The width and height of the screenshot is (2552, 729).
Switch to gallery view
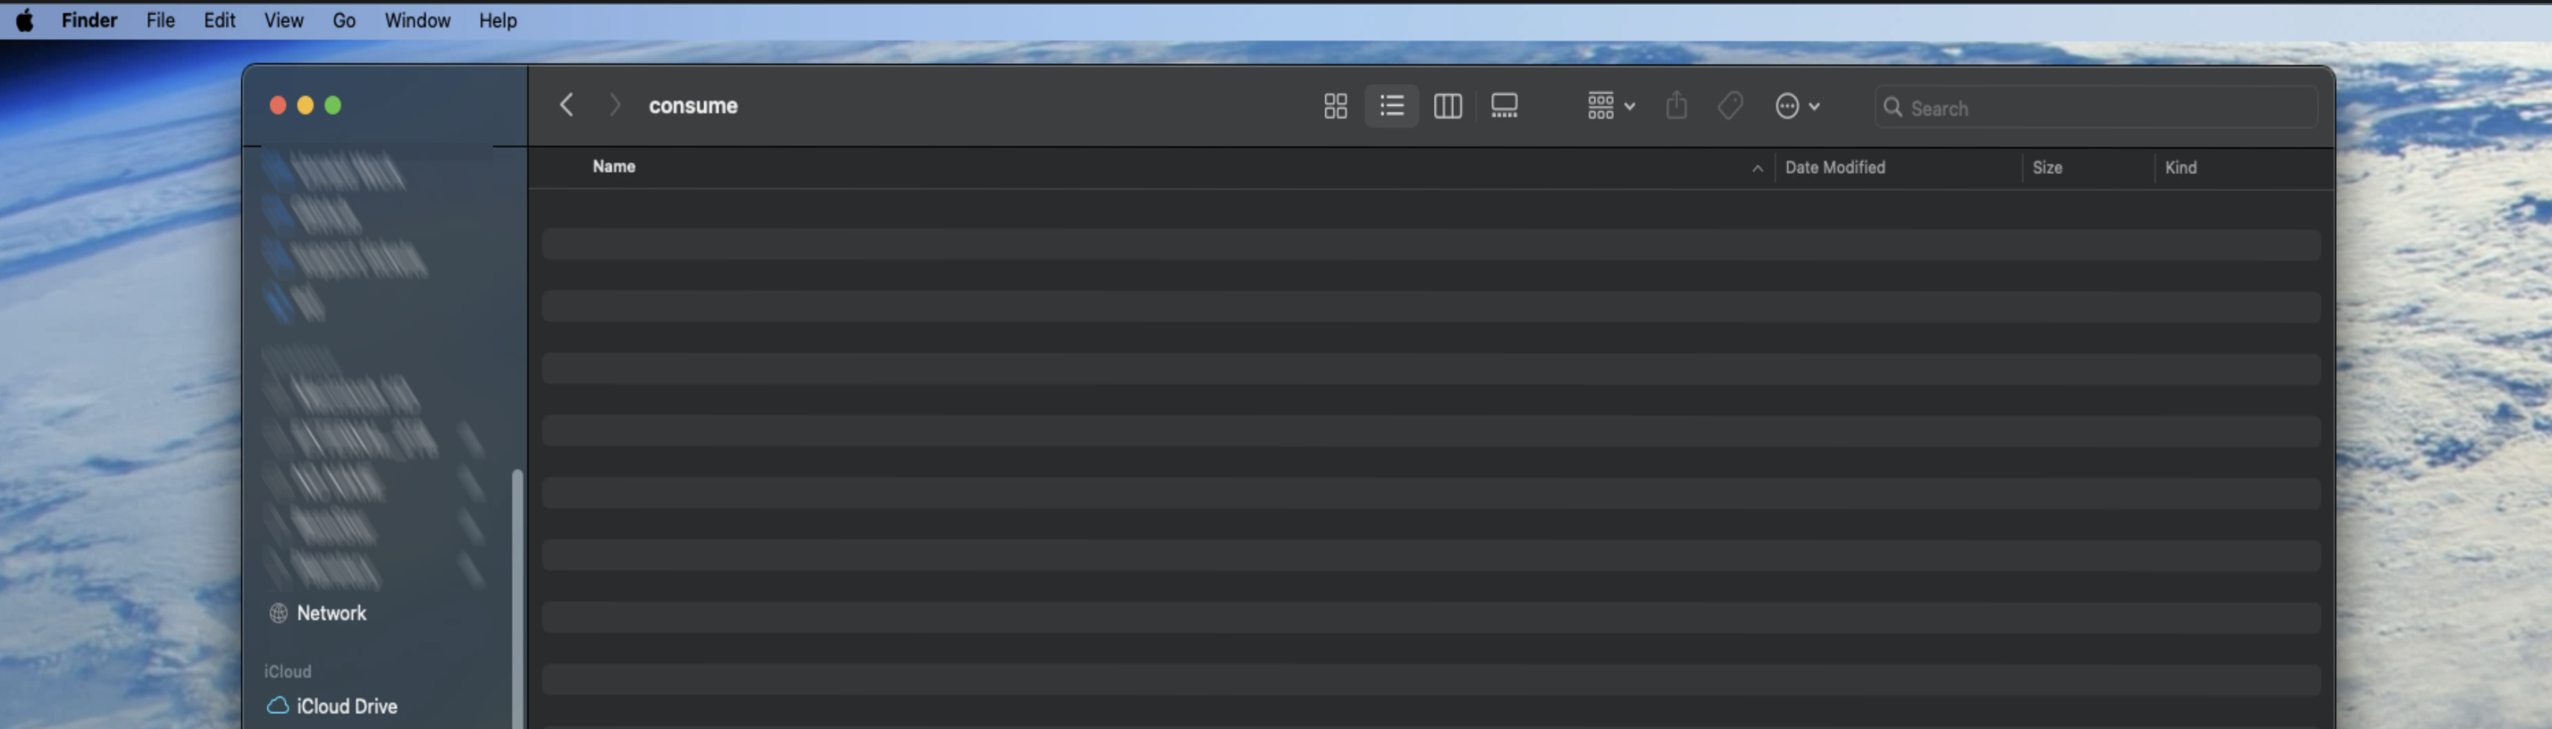[1504, 106]
